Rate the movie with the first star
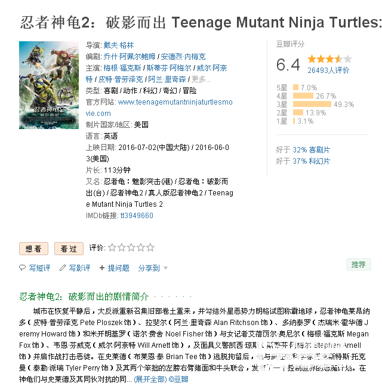Screen dimensions: 382x392 pyautogui.click(x=112, y=247)
